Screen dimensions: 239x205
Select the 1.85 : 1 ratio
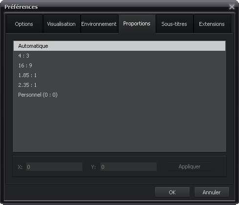119,75
